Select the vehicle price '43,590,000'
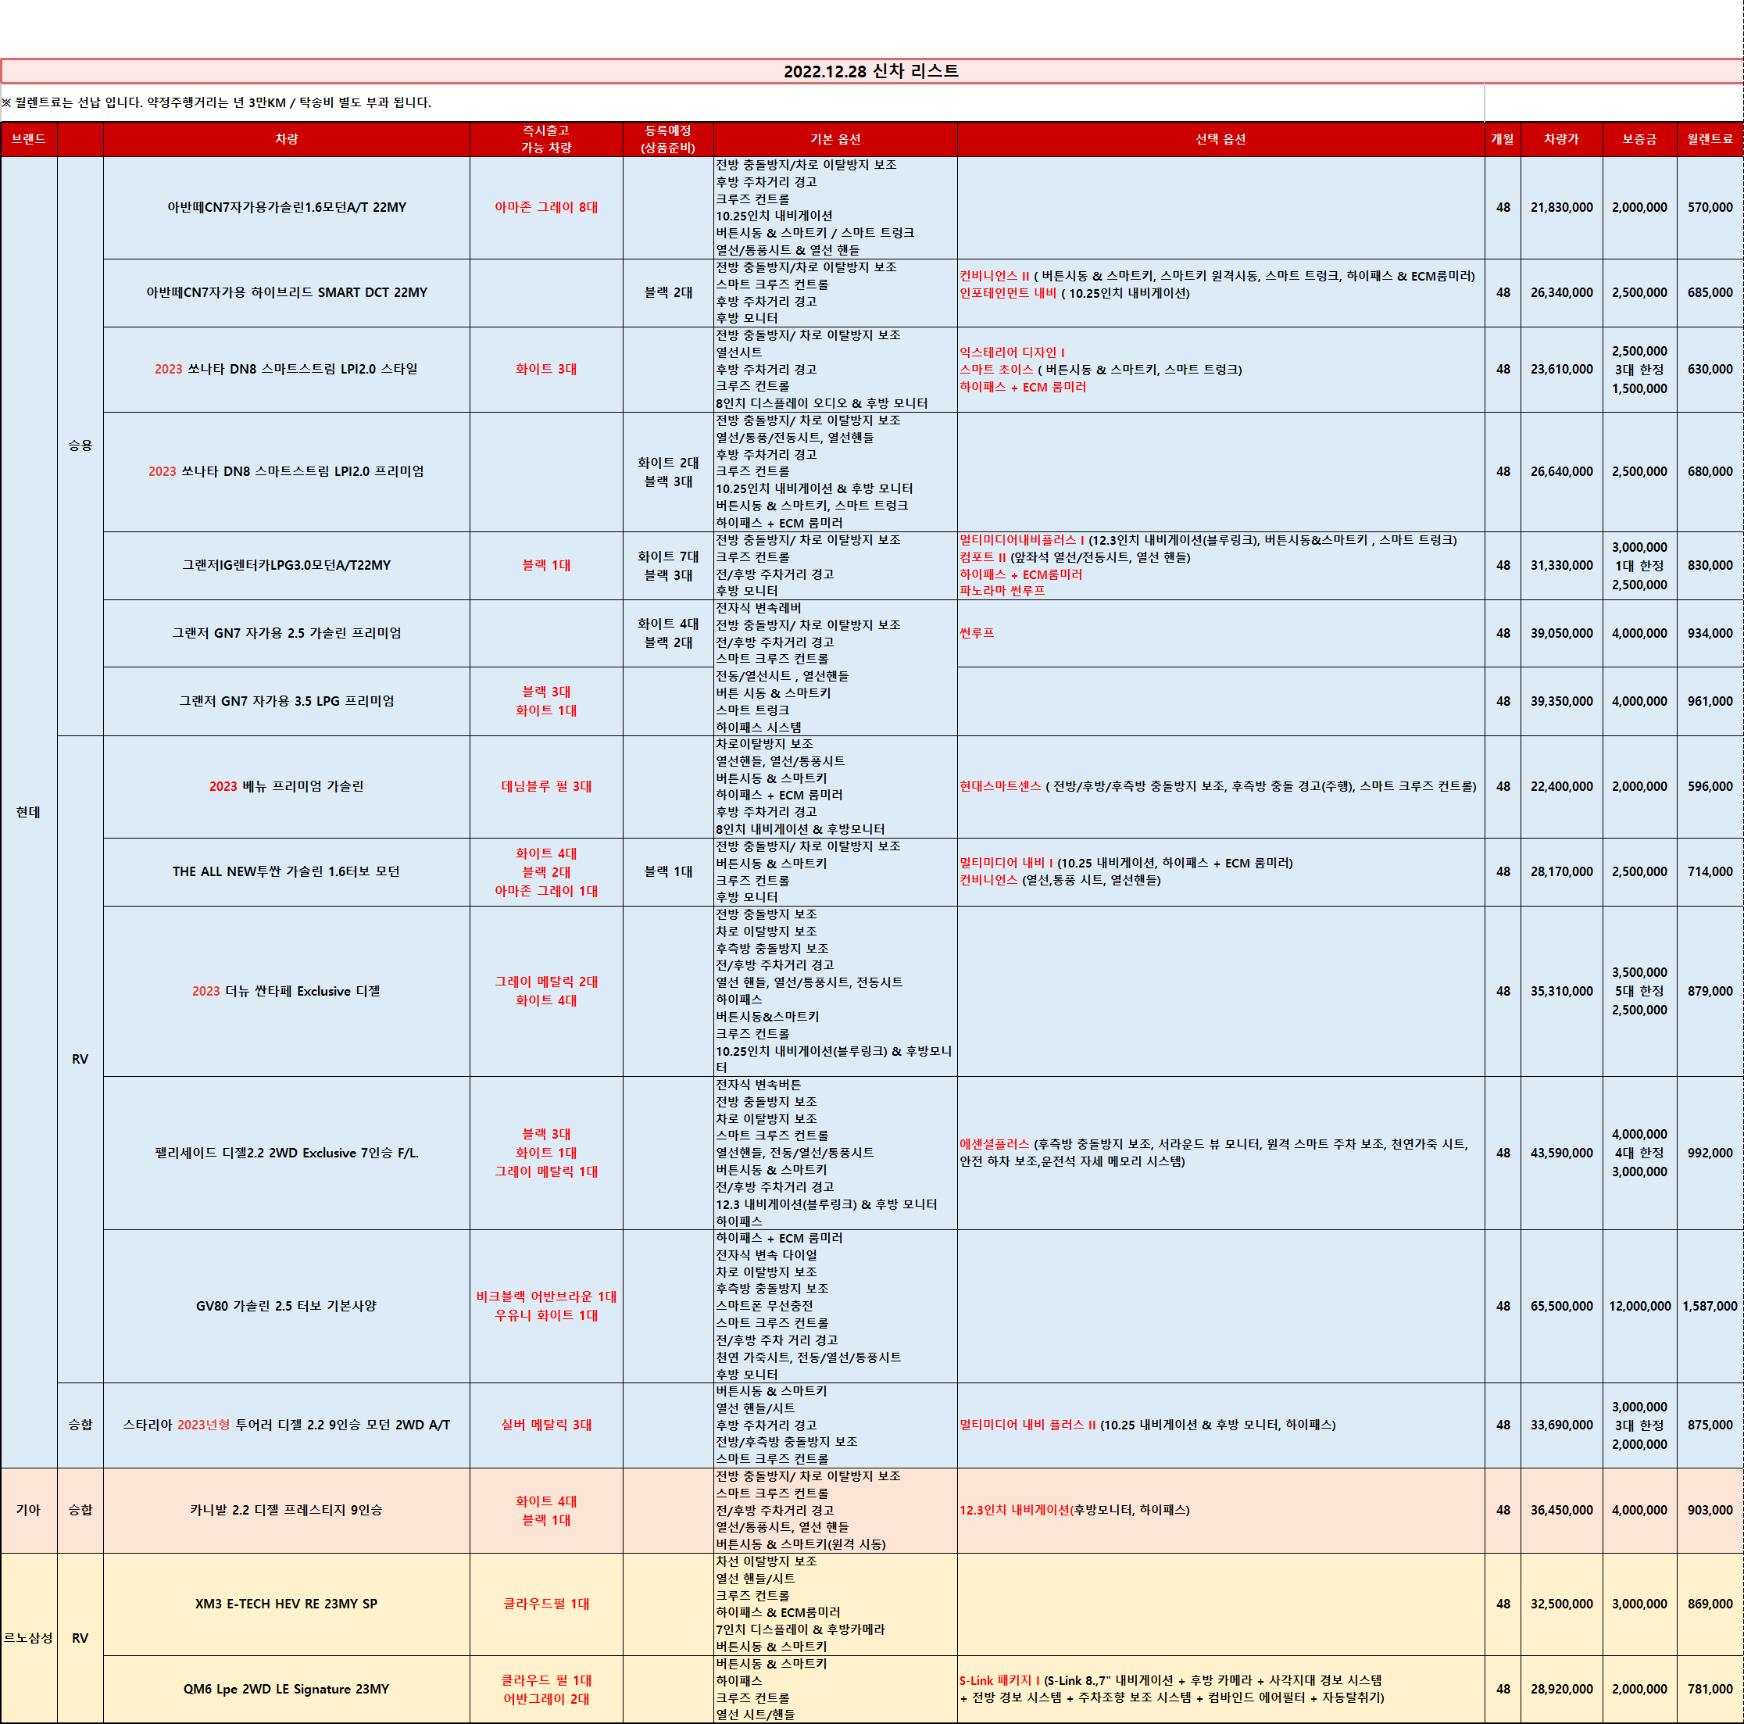The width and height of the screenshot is (1744, 1724). (1562, 1154)
